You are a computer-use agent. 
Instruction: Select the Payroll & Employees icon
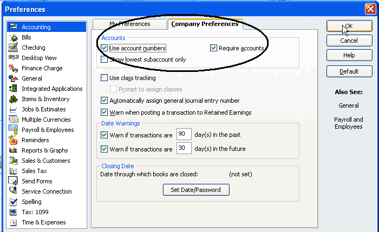point(14,130)
